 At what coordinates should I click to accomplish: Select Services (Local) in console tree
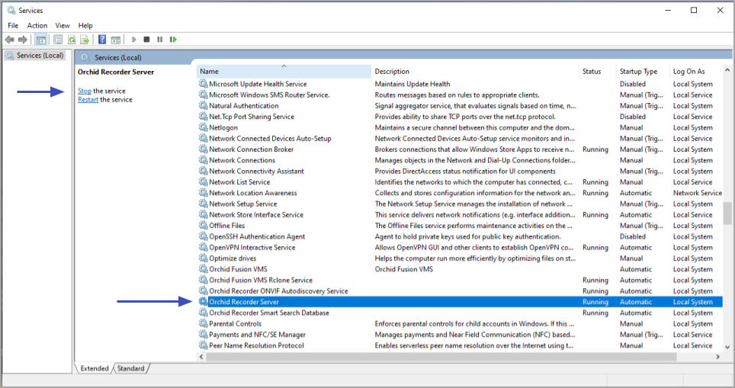tap(35, 56)
